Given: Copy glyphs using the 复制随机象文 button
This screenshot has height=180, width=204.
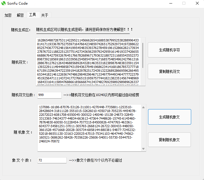Looking at the screenshot, I should tap(169, 140).
